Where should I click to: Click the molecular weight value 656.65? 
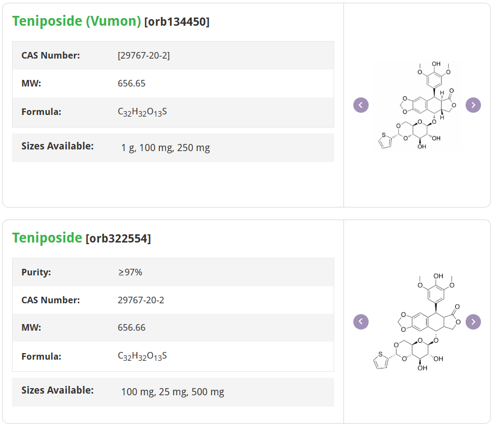click(x=131, y=84)
